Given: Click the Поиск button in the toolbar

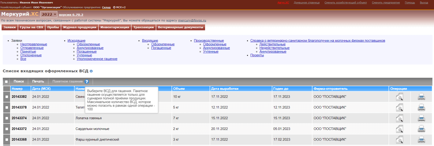Looking at the screenshot, I should [x=19, y=82].
